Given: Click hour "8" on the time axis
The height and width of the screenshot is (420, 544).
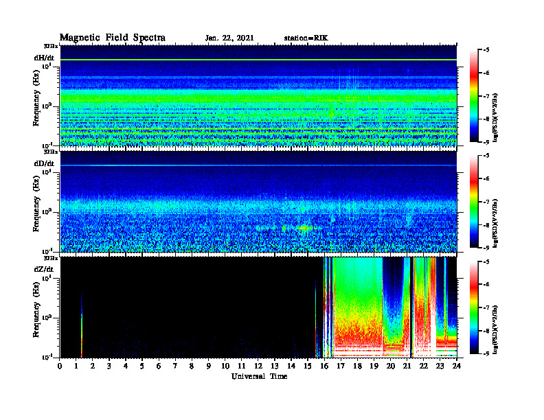Looking at the screenshot, I should [192, 366].
